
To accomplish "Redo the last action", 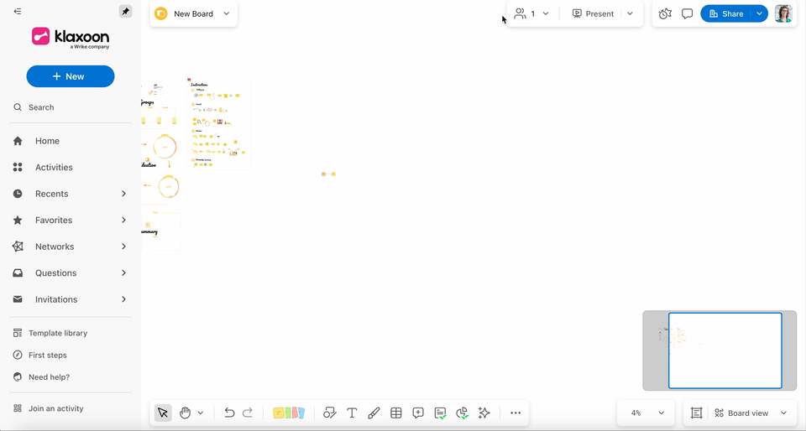I will (247, 413).
